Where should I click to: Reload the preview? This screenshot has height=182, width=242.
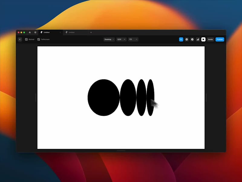coord(30,39)
